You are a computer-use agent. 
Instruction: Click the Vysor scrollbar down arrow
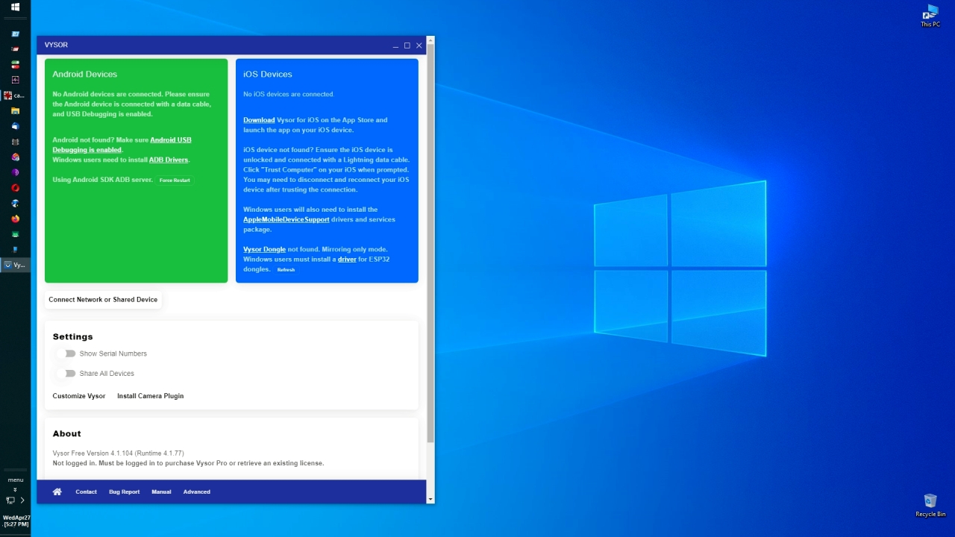tap(430, 498)
